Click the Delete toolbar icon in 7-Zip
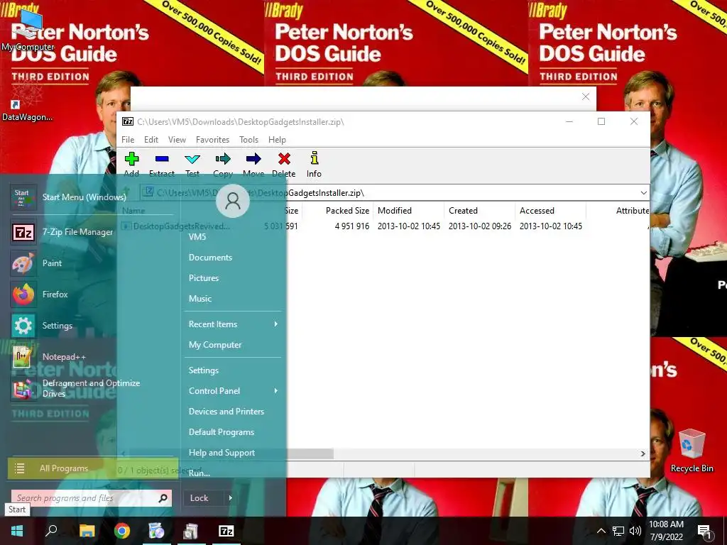 click(x=284, y=159)
